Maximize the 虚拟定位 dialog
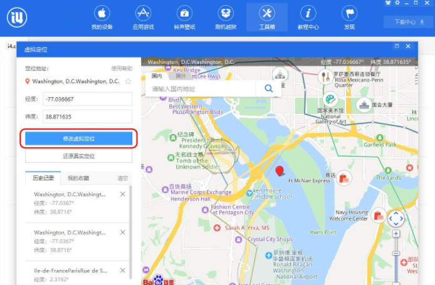Image resolution: width=435 pixels, height=285 pixels. tap(397, 46)
